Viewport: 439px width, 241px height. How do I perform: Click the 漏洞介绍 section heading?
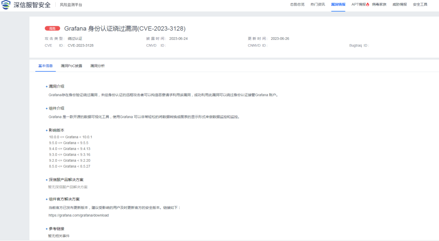(56, 86)
